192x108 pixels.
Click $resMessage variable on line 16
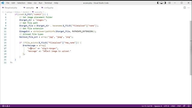tap(29, 45)
